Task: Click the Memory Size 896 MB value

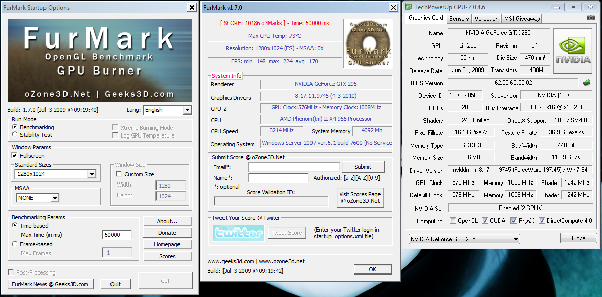Action: coord(471,157)
